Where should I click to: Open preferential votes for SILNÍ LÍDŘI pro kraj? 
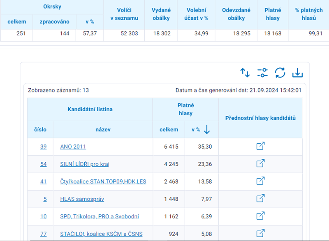point(260,164)
